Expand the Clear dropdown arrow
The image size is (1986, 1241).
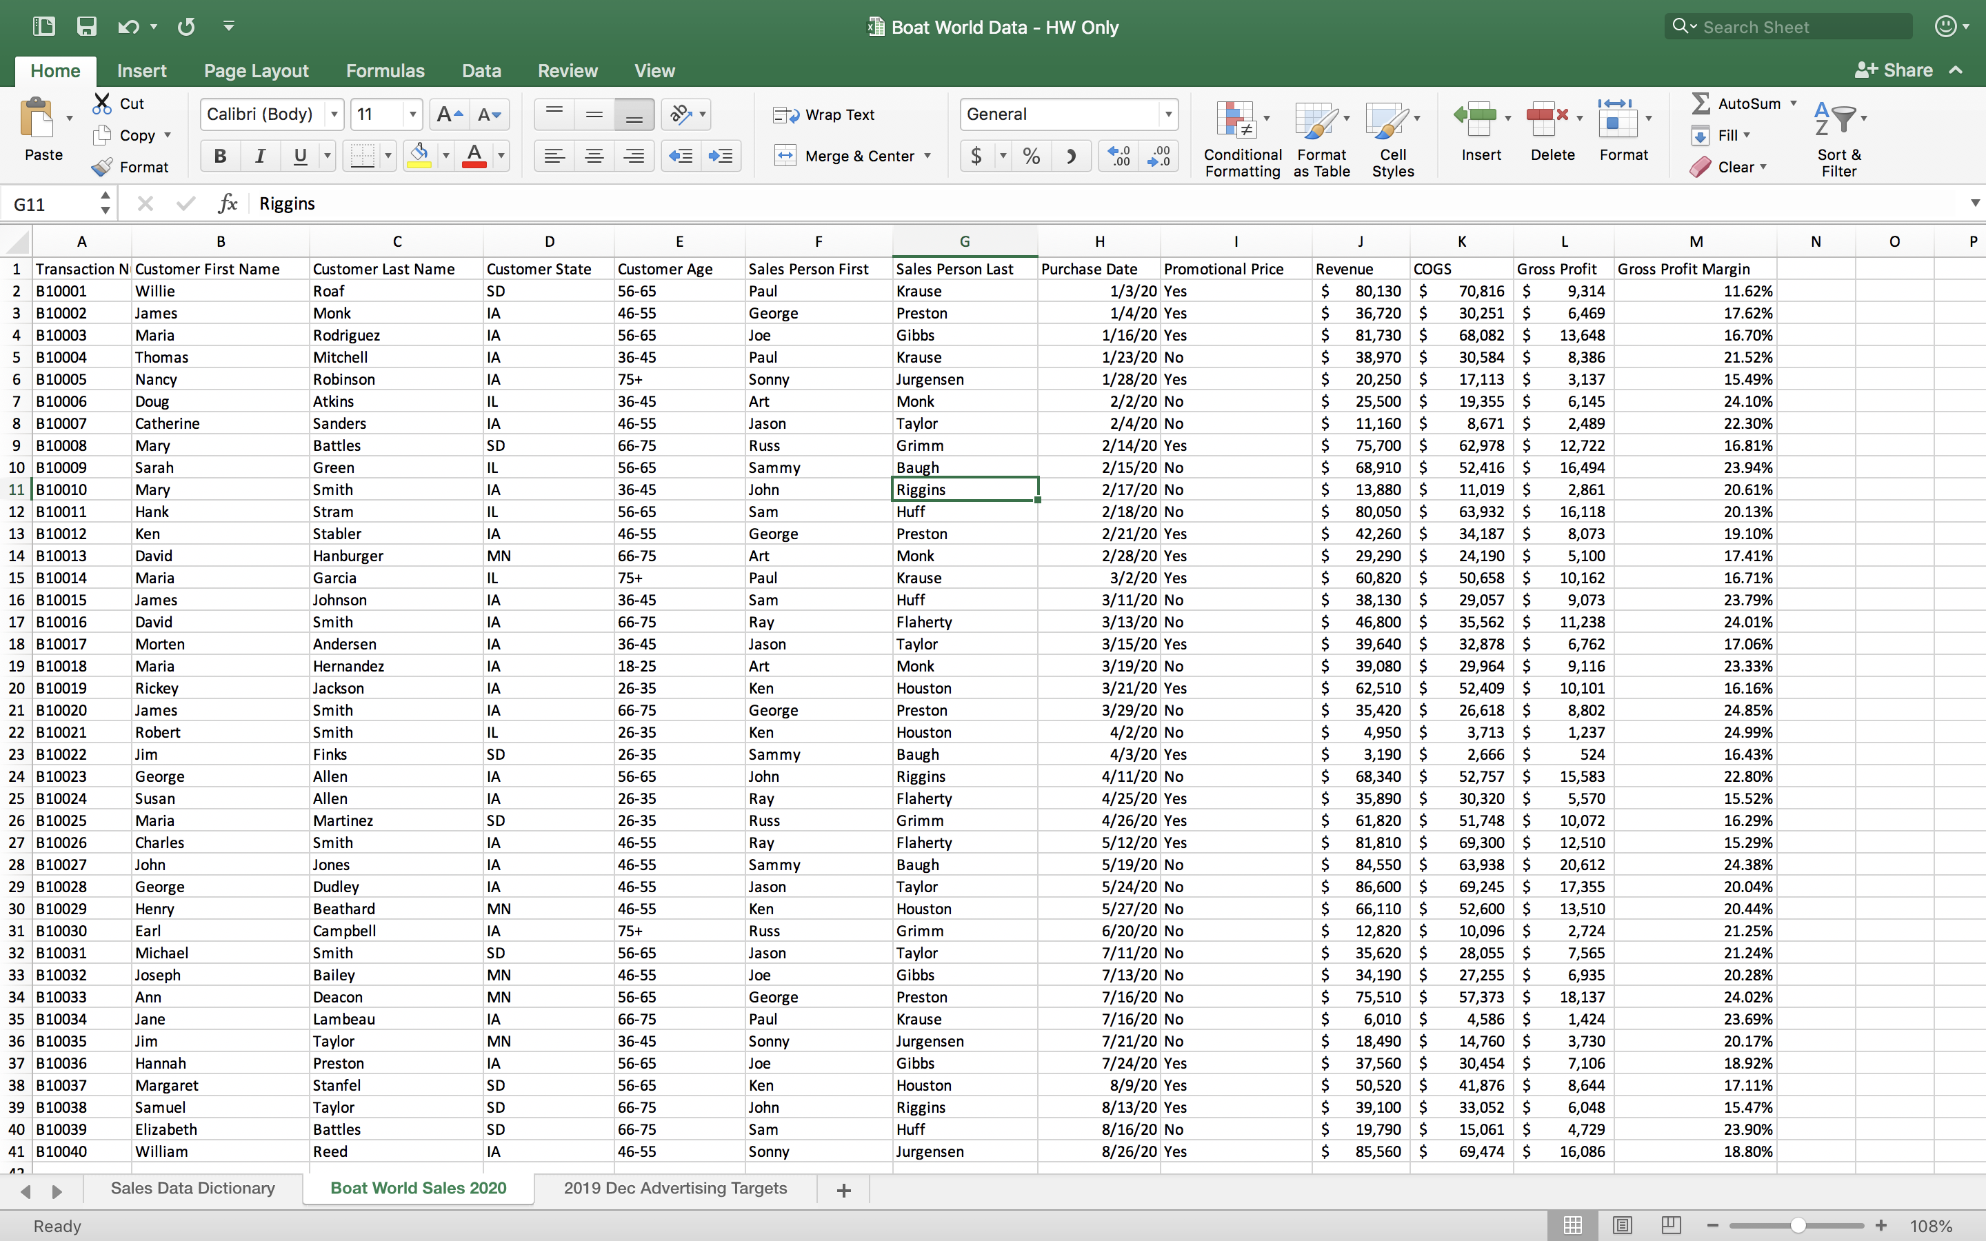(1763, 167)
